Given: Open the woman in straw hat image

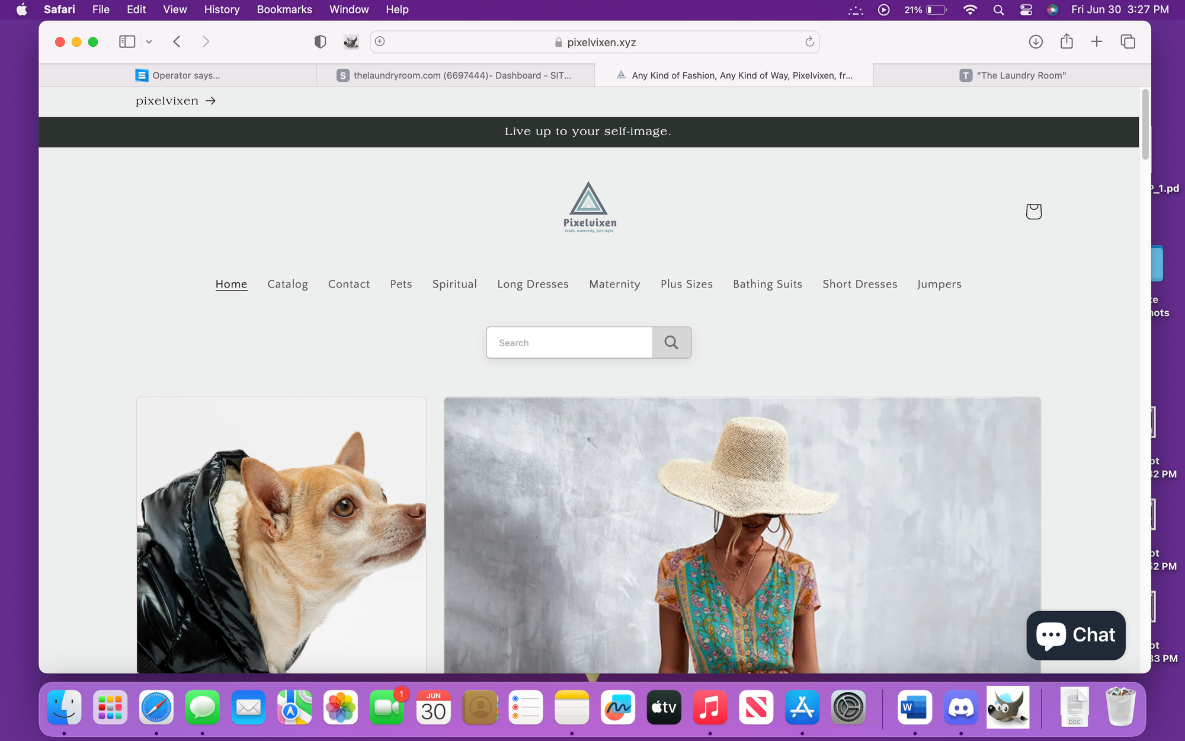Looking at the screenshot, I should [742, 535].
